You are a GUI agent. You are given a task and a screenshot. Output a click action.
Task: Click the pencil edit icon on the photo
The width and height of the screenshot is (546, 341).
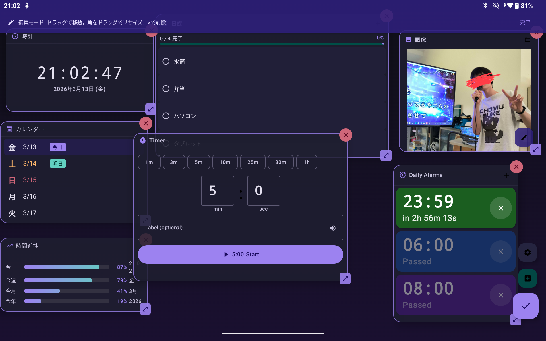(524, 138)
